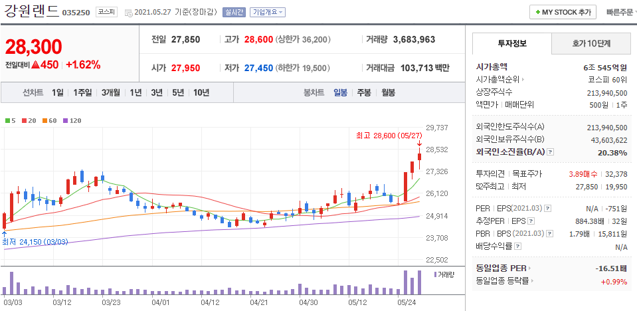Open the 추정PER EPS help icon

531,221
